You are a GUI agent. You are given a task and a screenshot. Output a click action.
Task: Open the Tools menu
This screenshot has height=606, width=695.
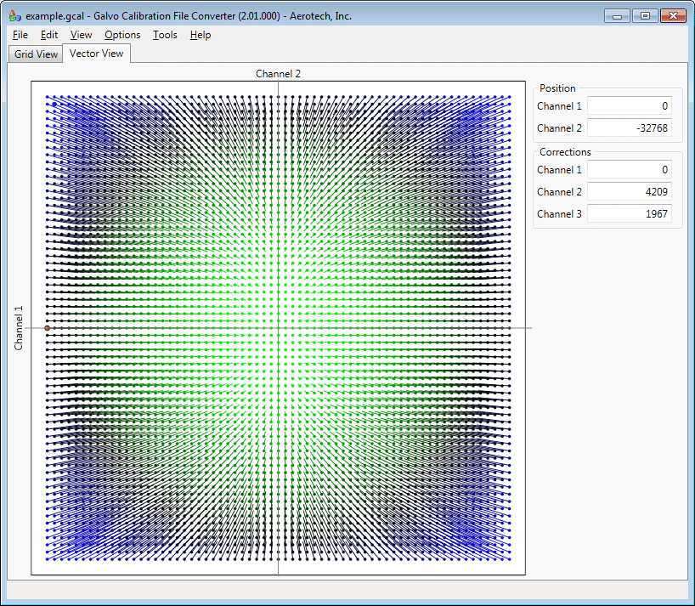click(165, 35)
